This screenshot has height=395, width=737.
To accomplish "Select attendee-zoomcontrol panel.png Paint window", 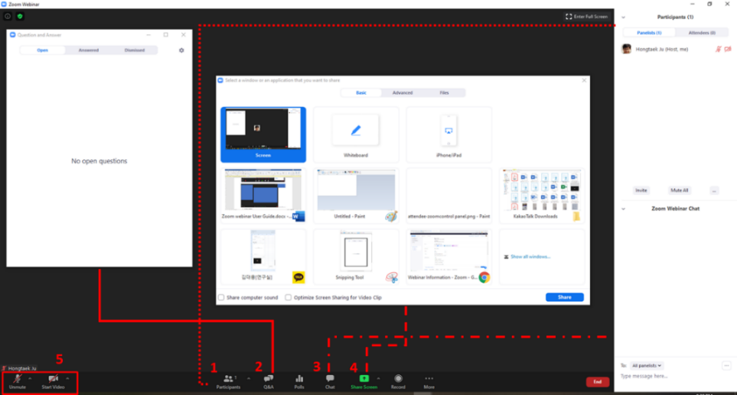I will (x=449, y=195).
